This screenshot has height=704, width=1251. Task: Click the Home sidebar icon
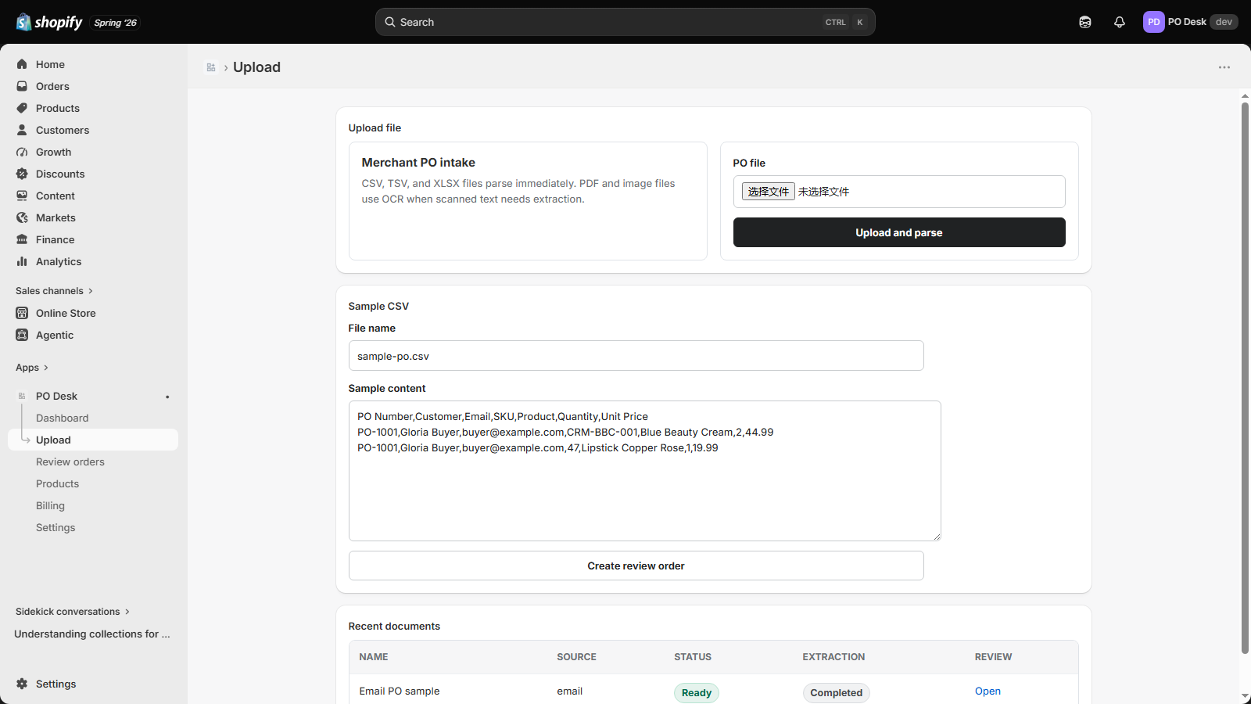click(22, 64)
